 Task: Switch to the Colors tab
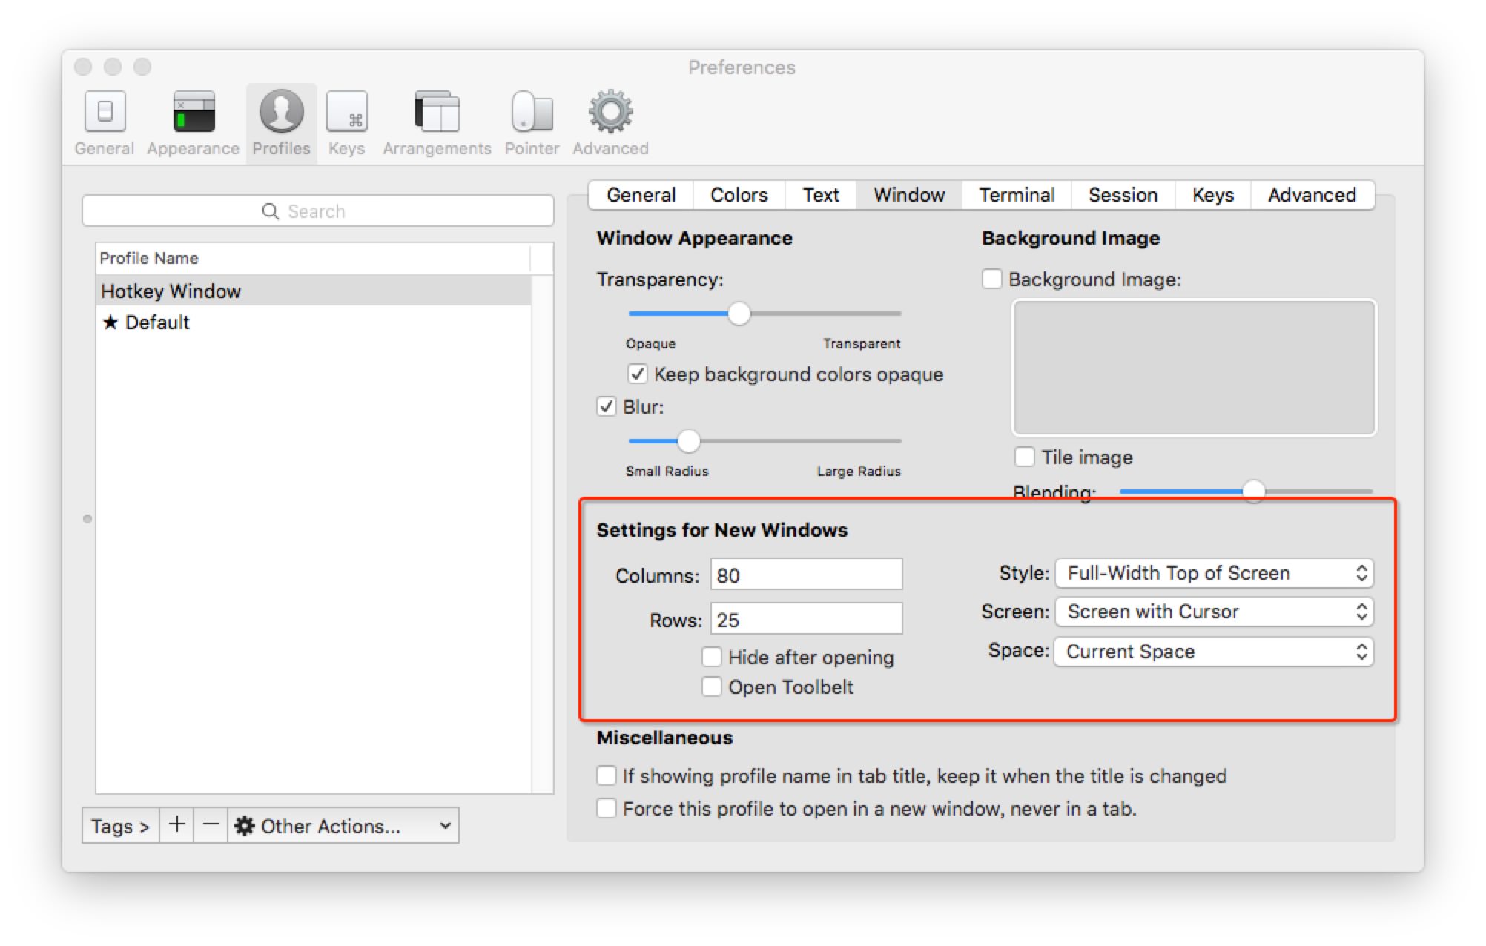point(739,195)
